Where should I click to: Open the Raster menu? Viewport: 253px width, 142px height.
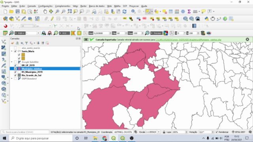pos(83,6)
